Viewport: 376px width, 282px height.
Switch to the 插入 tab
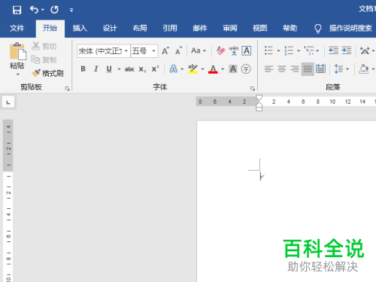click(x=80, y=28)
